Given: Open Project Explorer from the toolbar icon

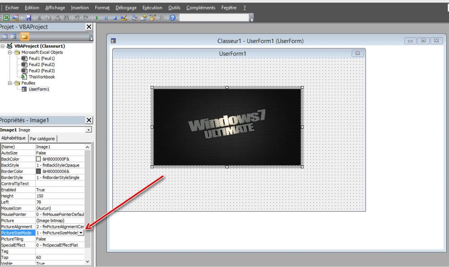Looking at the screenshot, I should pyautogui.click(x=135, y=18).
